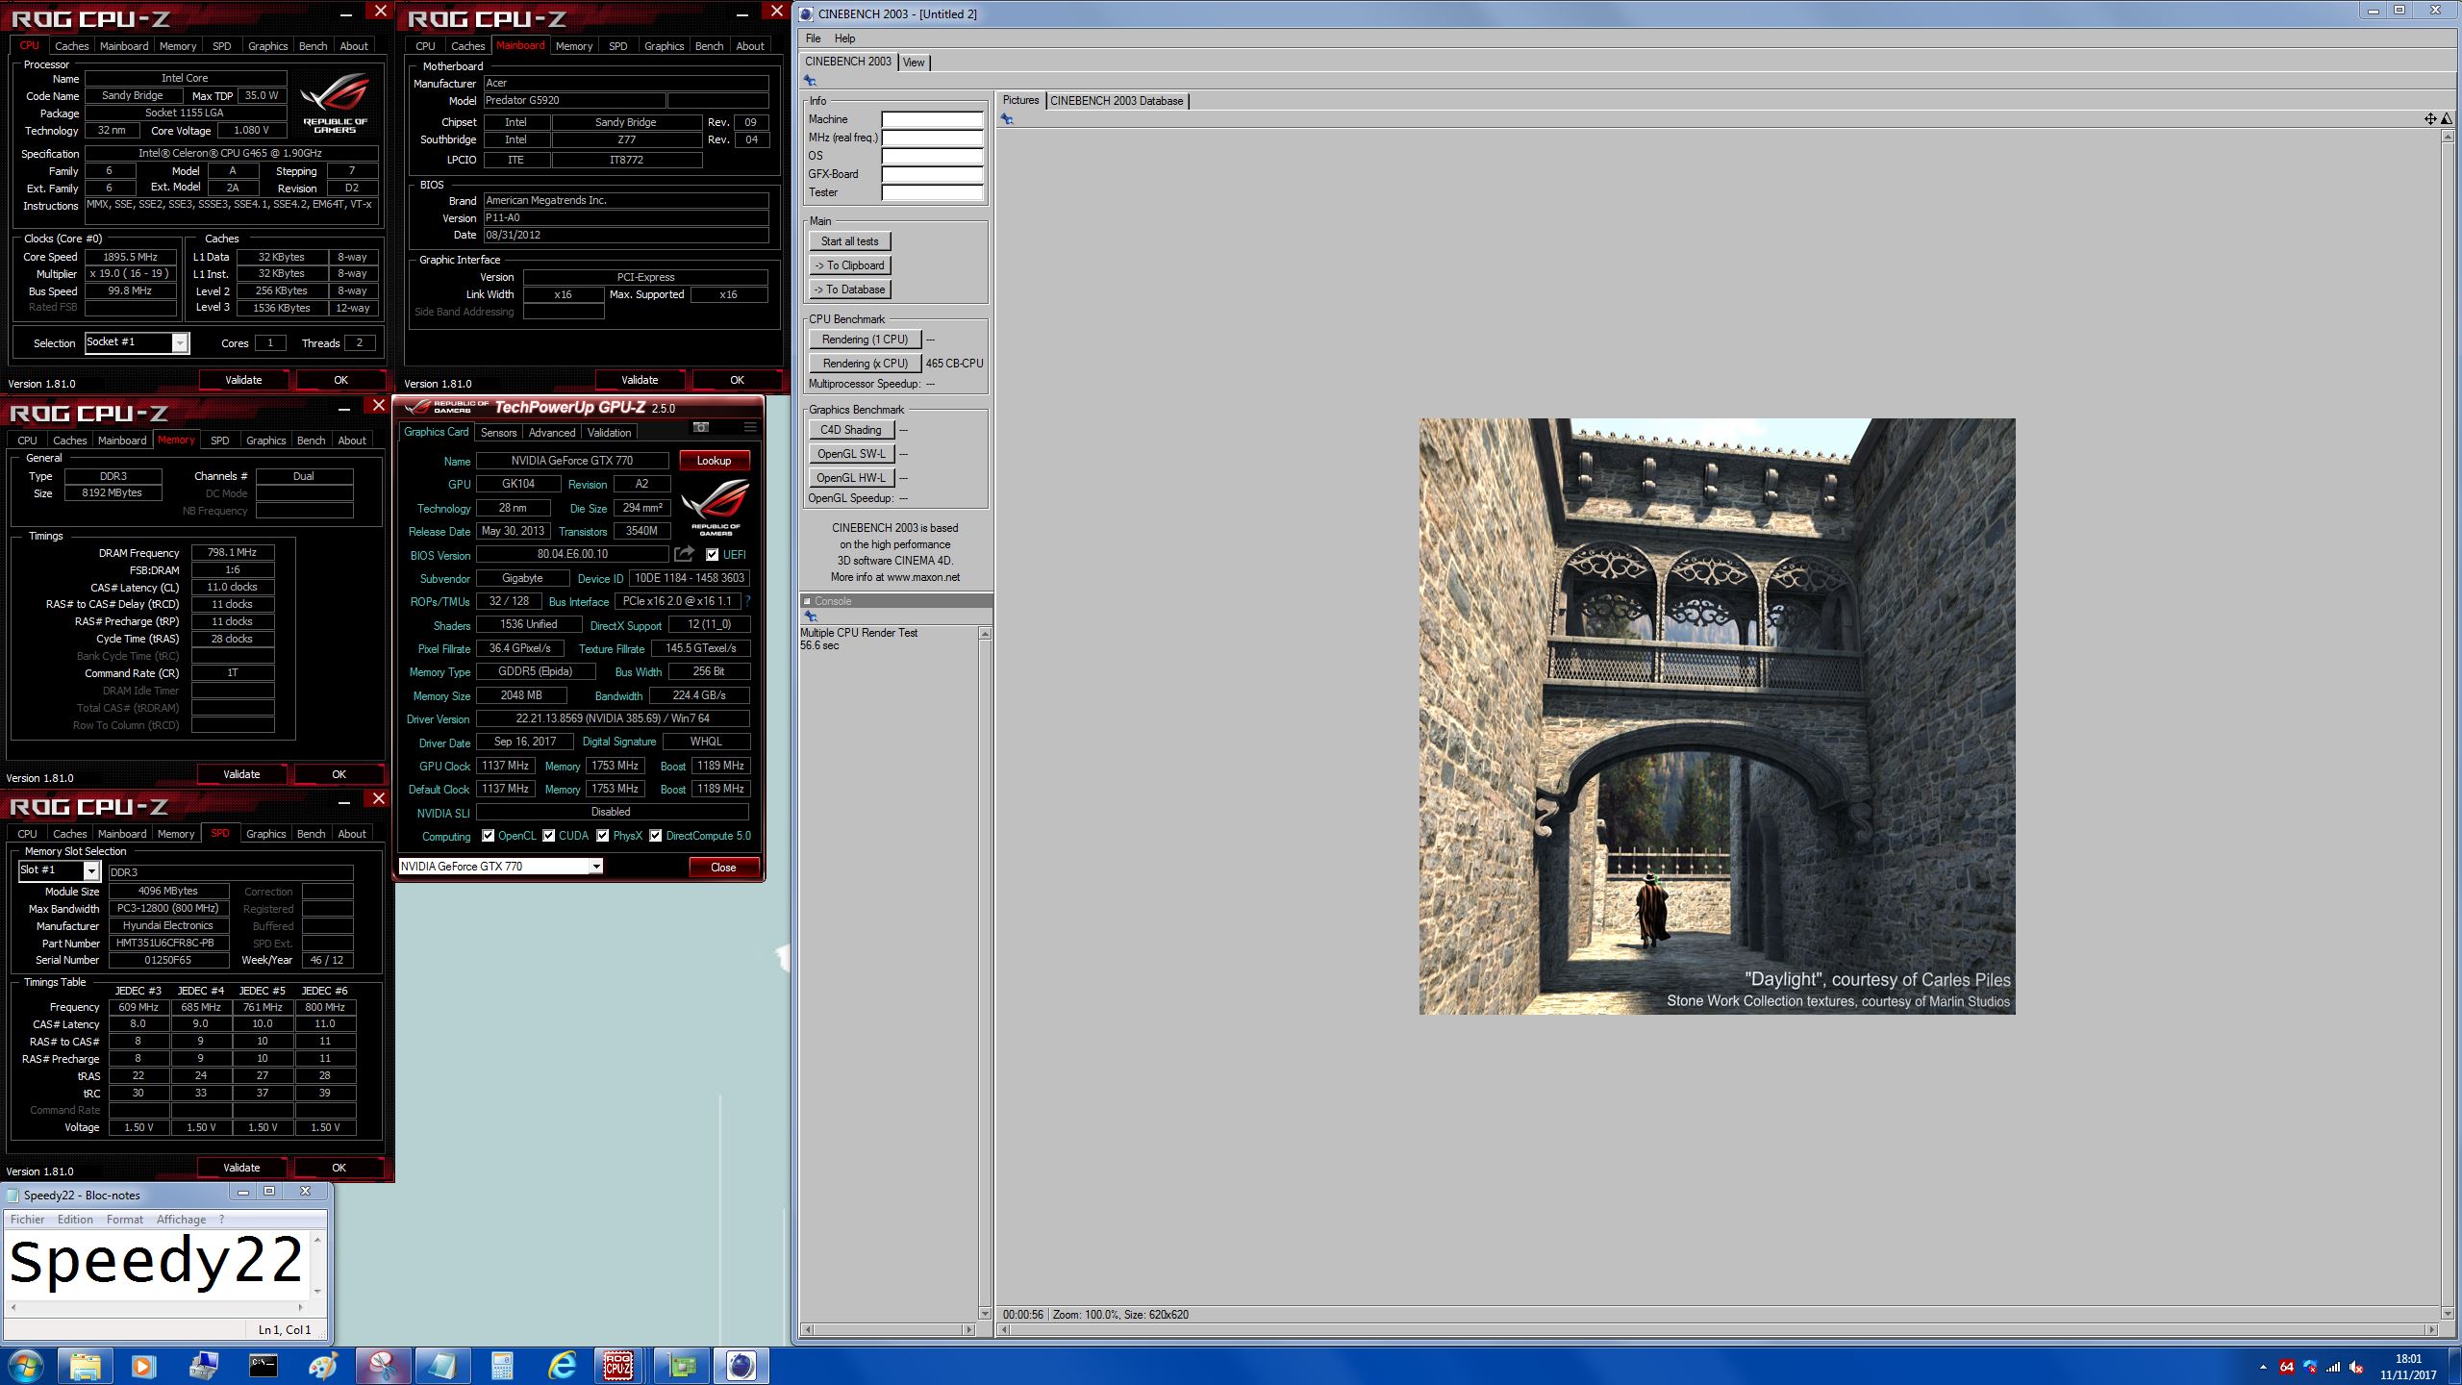Switch to Snipping Tool in taskbar
This screenshot has height=1385, width=2462.
point(383,1366)
